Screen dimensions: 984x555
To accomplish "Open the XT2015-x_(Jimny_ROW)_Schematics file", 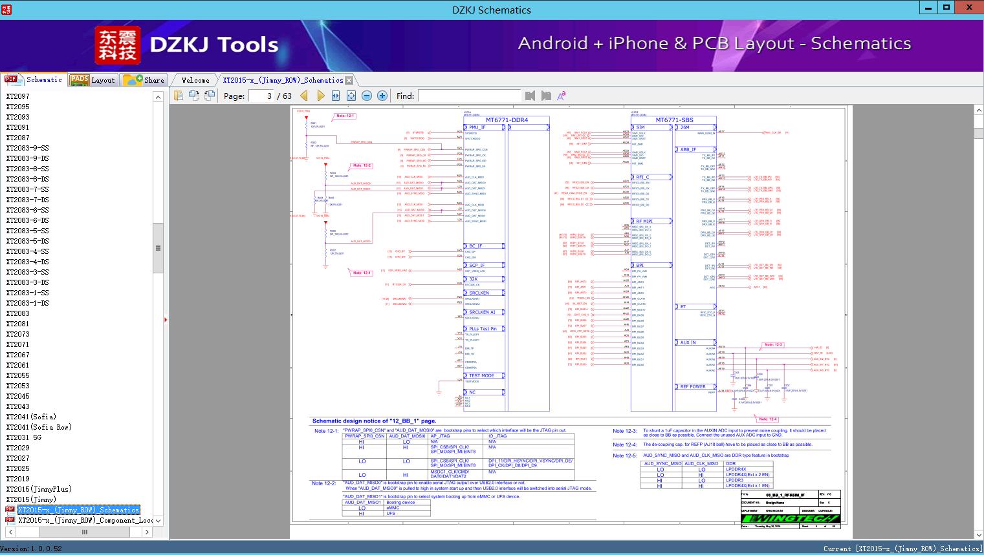I will coord(78,510).
